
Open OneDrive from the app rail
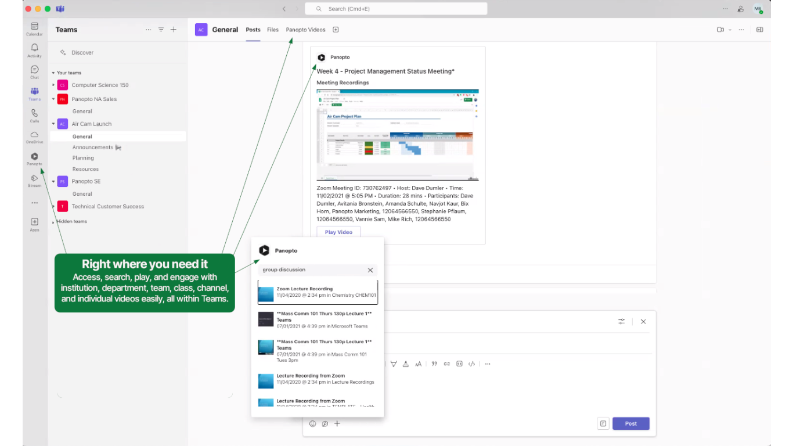point(34,137)
